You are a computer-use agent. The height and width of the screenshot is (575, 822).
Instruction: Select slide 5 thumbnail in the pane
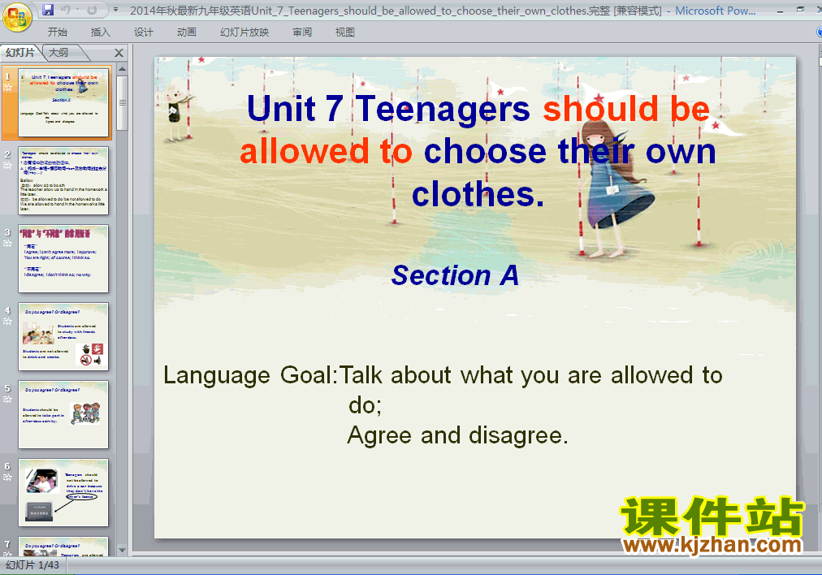point(63,415)
